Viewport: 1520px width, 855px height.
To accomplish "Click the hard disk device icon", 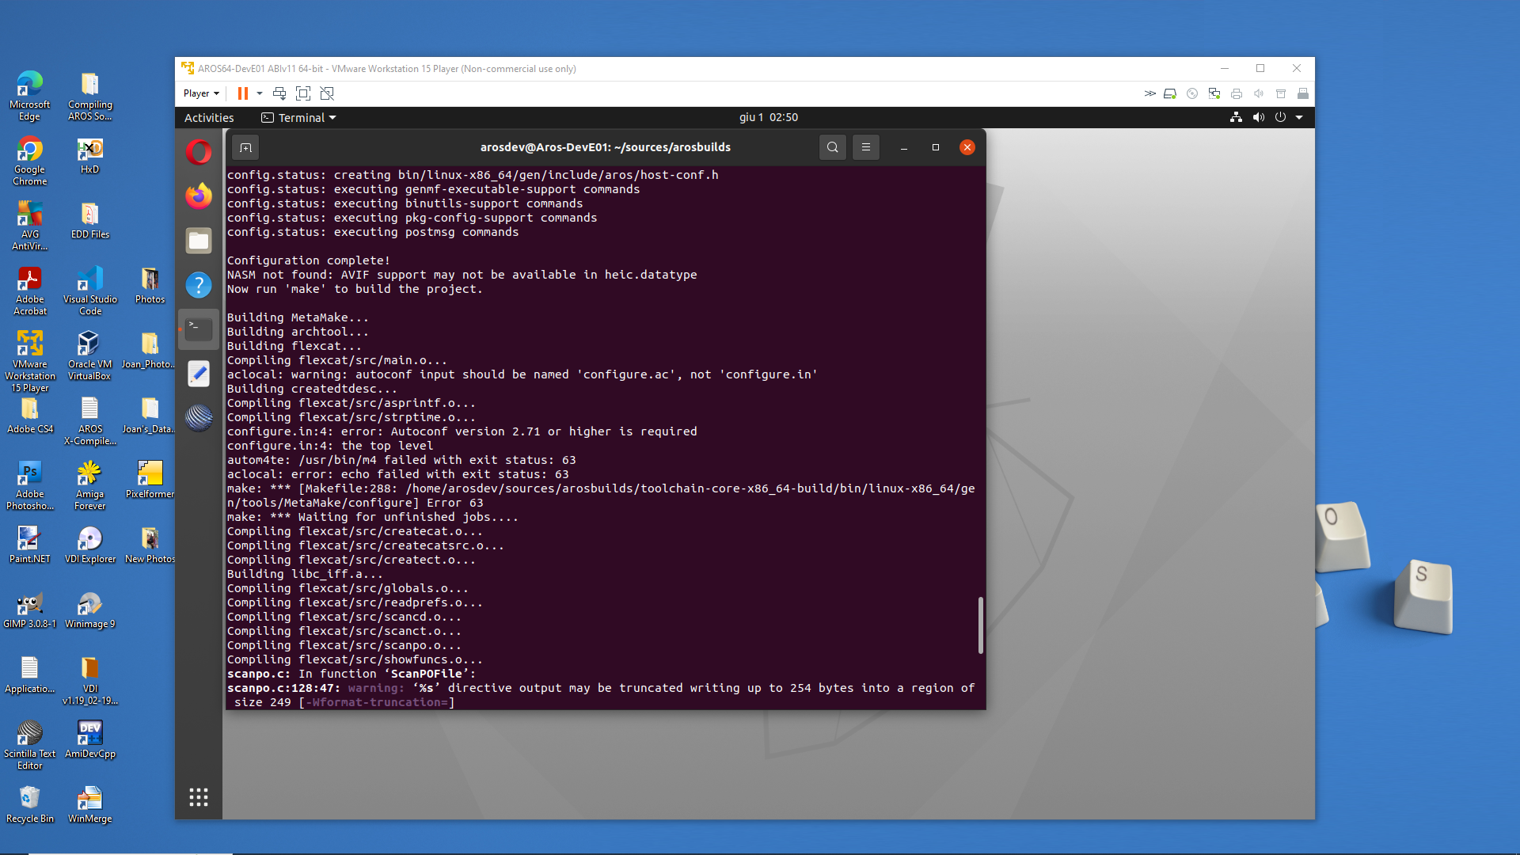I will 1170,93.
